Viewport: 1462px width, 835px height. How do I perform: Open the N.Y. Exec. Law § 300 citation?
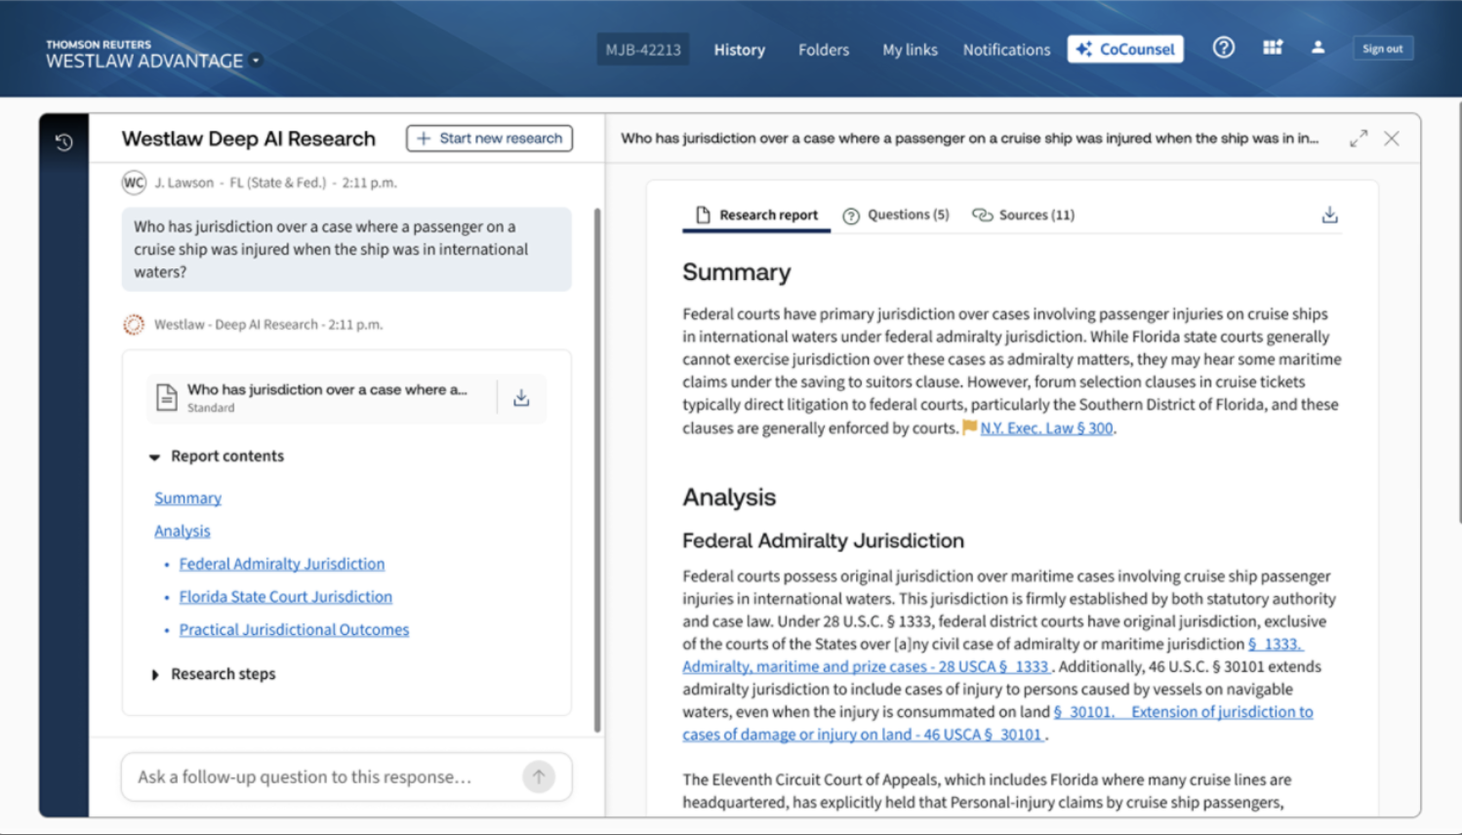(1046, 428)
